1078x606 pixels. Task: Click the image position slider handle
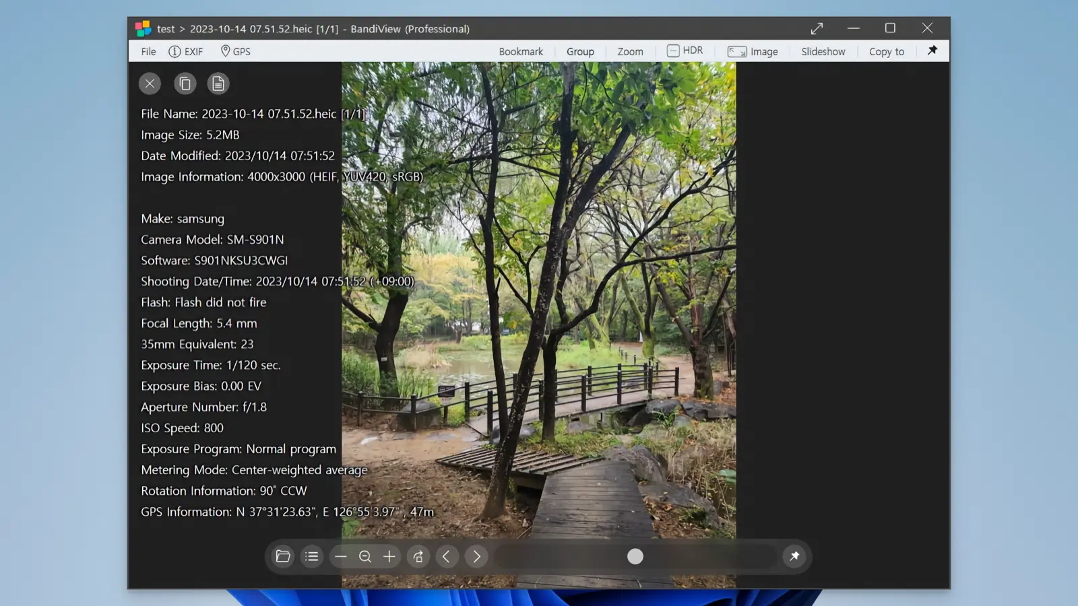[x=635, y=557]
